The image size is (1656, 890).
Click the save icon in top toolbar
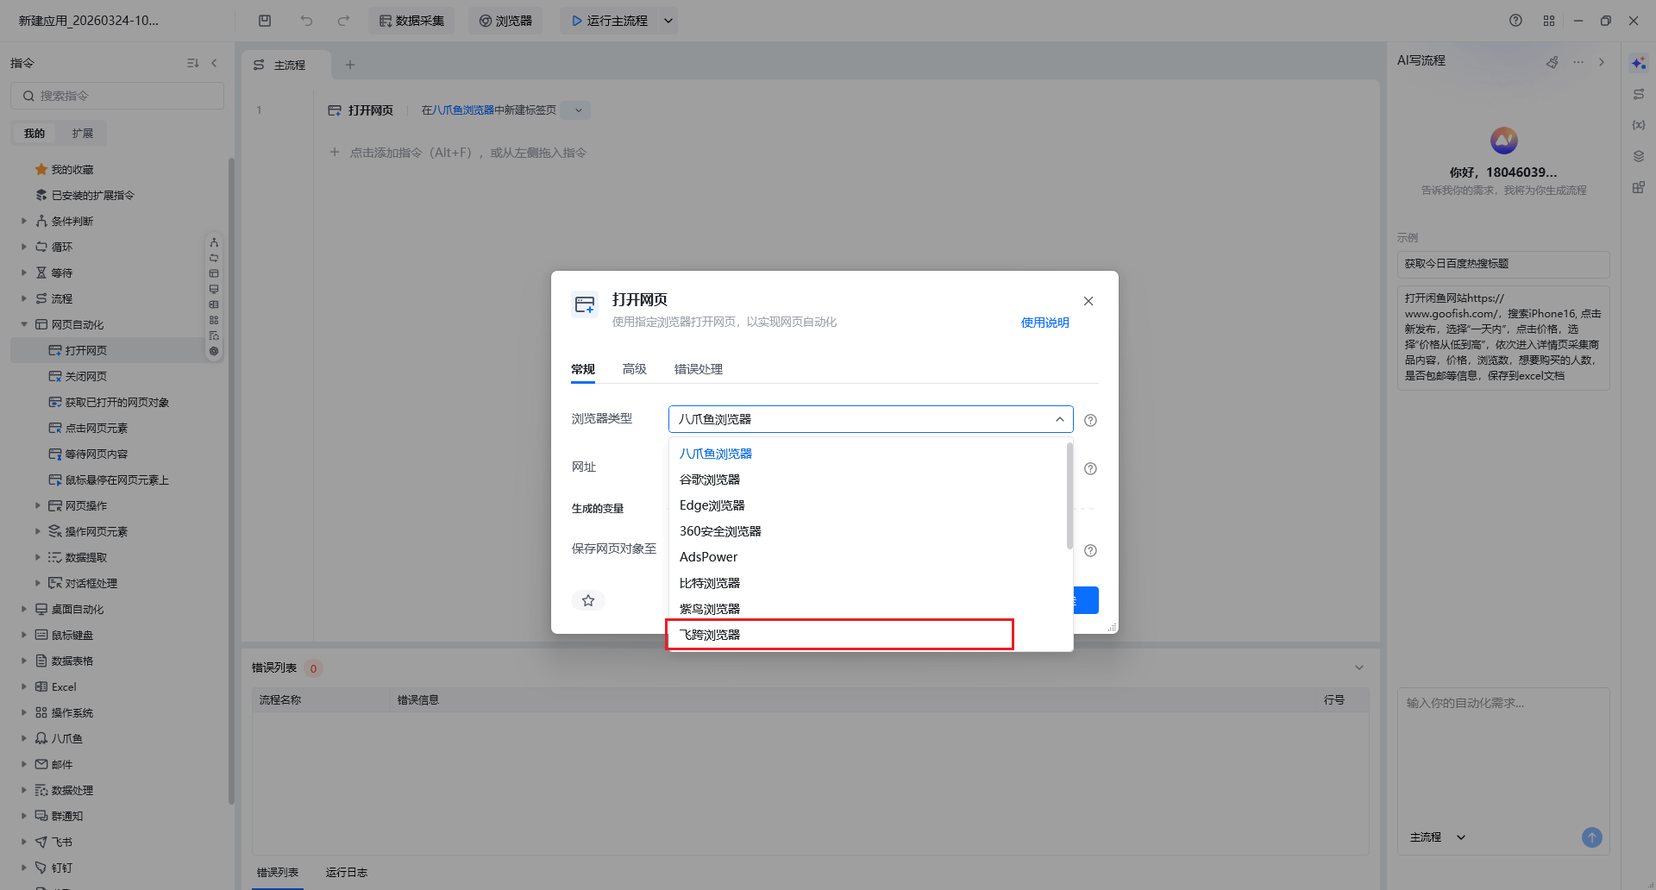pyautogui.click(x=265, y=21)
